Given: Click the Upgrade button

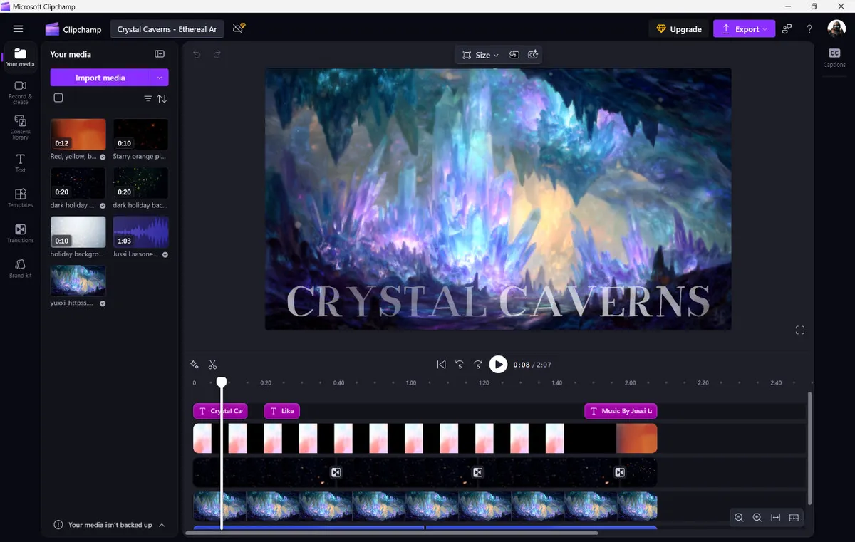Looking at the screenshot, I should pyautogui.click(x=678, y=28).
